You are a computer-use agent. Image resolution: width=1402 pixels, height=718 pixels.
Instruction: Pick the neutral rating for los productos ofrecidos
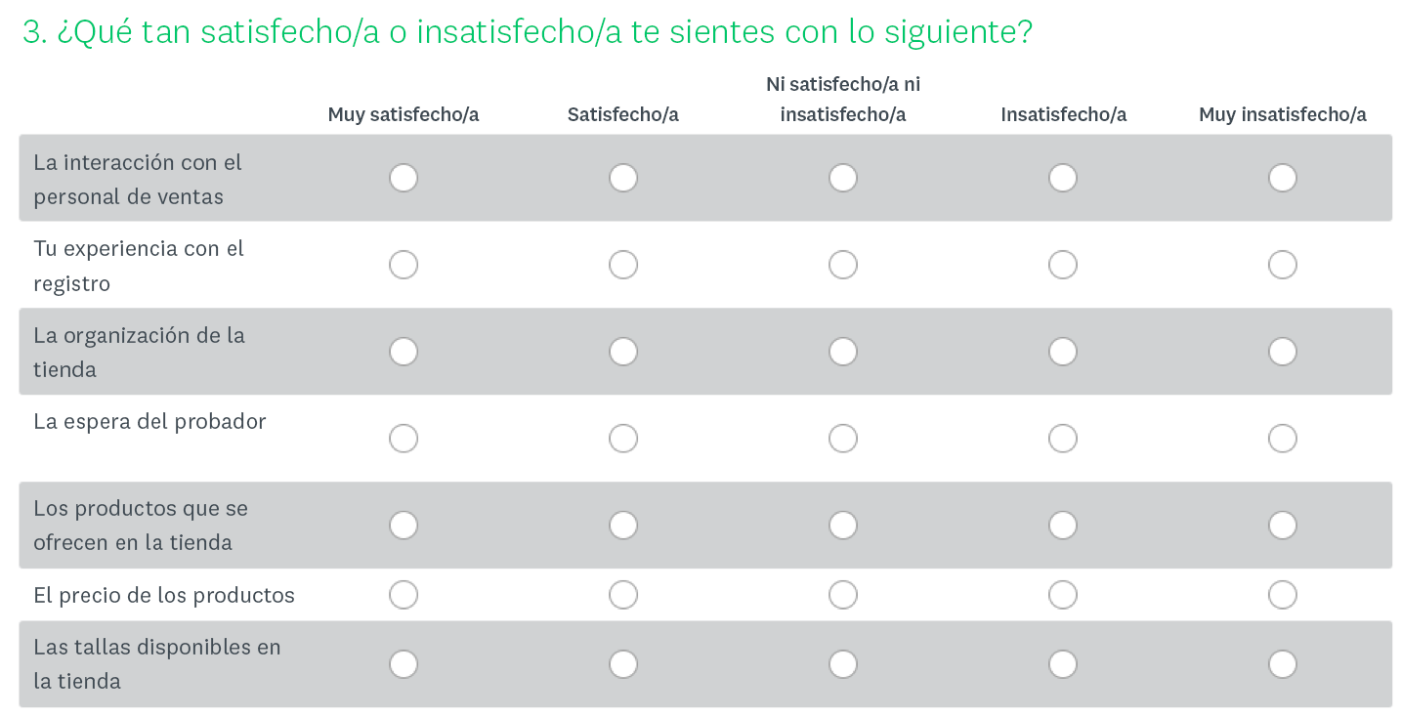[x=843, y=525]
